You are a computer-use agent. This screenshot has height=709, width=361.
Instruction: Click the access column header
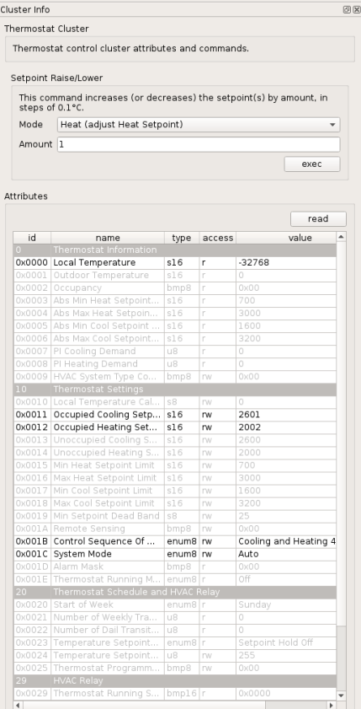point(217,238)
